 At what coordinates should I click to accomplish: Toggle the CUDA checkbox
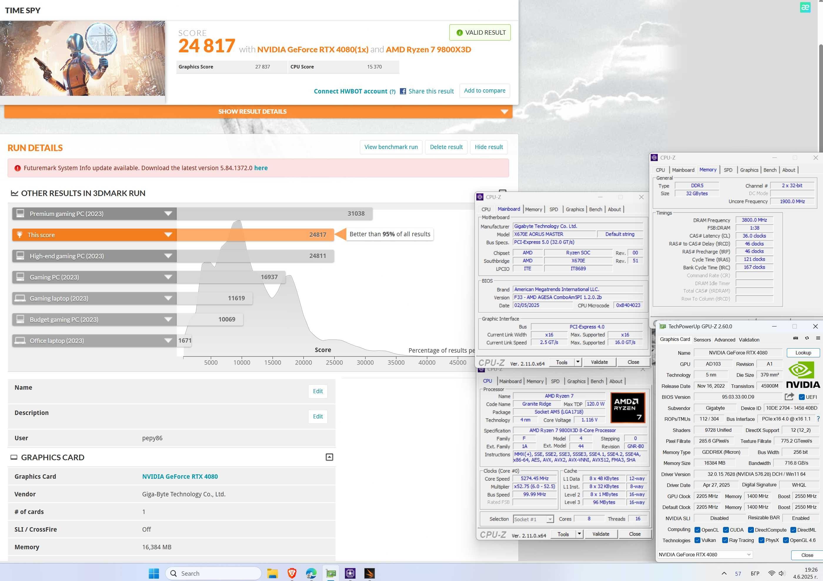[726, 530]
